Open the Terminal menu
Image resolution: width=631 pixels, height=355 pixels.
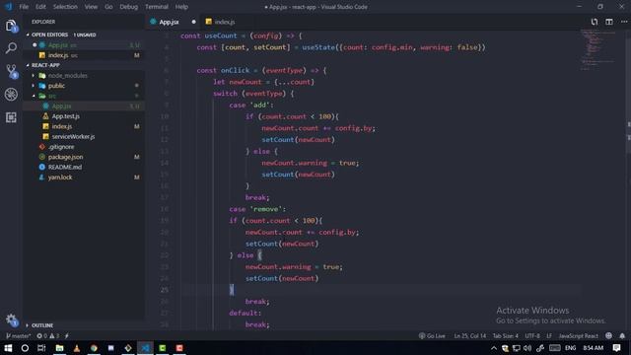tap(157, 7)
